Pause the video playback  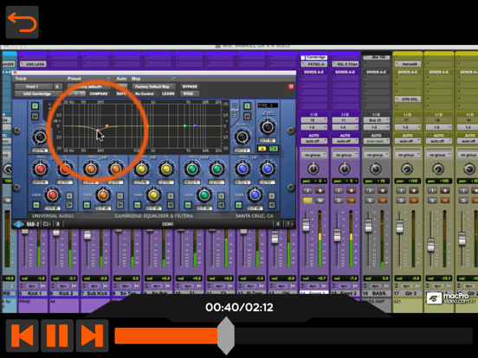tap(57, 336)
